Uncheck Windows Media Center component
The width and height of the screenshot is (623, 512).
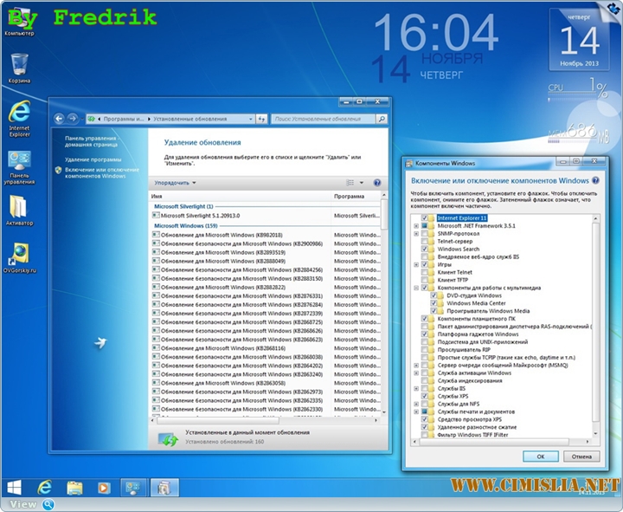click(x=434, y=303)
